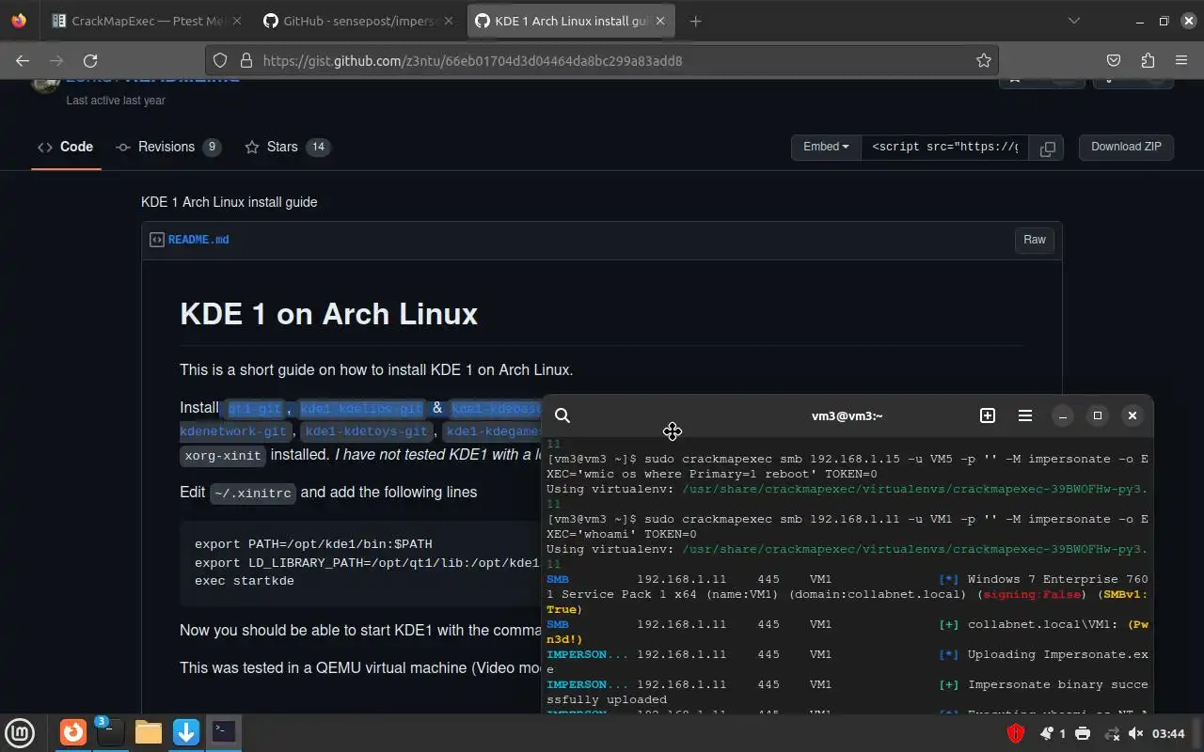Reload the gist page

(x=90, y=60)
